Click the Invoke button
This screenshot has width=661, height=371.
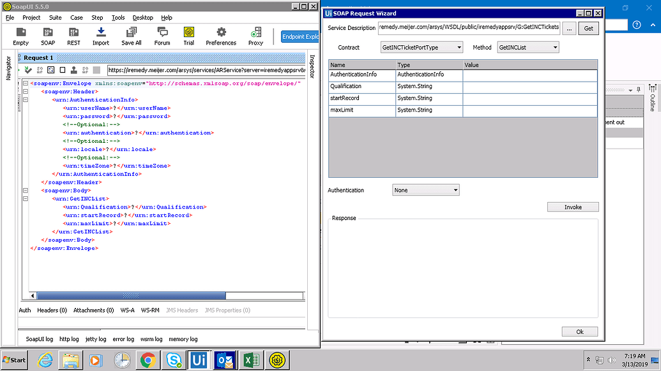pos(573,207)
